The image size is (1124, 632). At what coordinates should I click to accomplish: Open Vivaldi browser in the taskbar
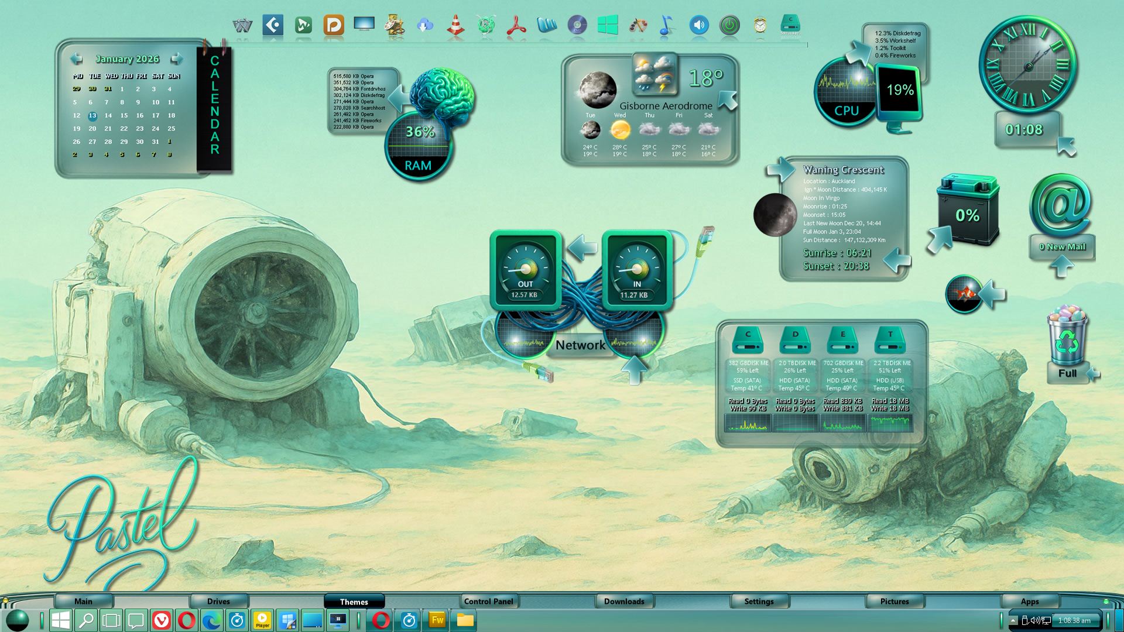pyautogui.click(x=162, y=620)
